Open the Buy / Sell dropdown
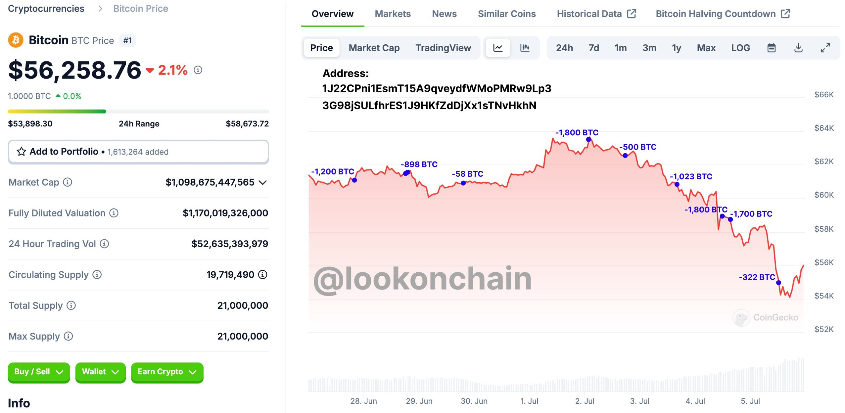The width and height of the screenshot is (845, 413). click(39, 372)
